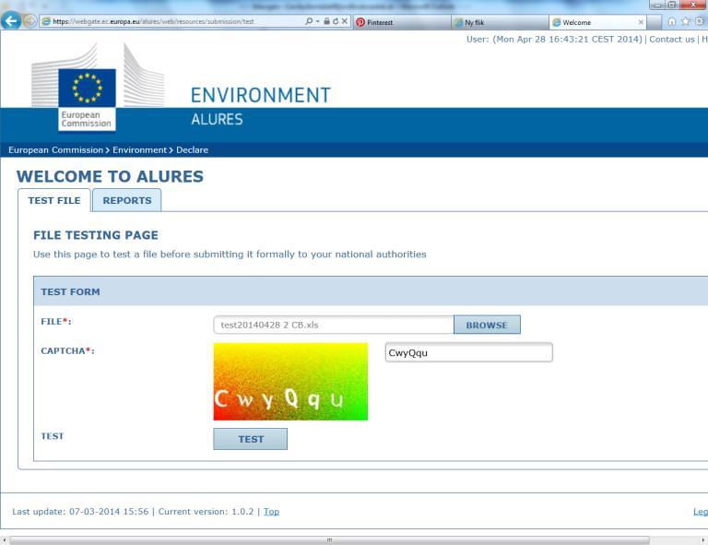Close the Welcome browser tab
Screen dimensions: 708x545
(641, 22)
